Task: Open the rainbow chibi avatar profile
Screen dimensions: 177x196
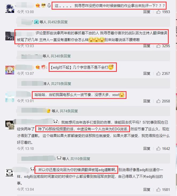Action: (10, 70)
